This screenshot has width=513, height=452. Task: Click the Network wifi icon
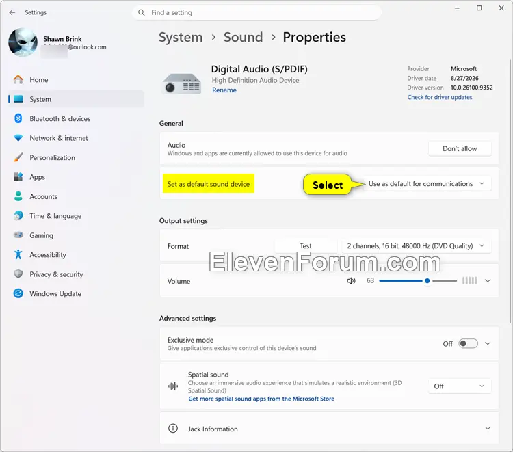pyautogui.click(x=18, y=137)
